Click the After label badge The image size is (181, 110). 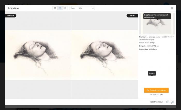132,15
